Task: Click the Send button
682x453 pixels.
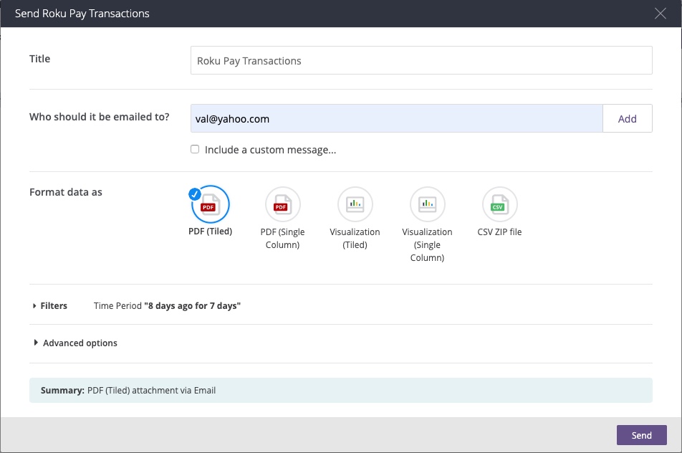Action: coord(641,434)
